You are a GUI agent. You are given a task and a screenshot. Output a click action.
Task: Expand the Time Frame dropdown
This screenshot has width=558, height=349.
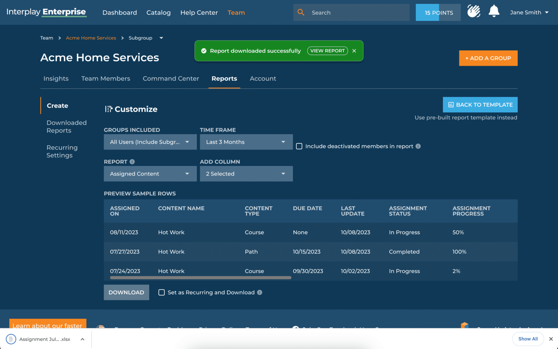246,142
